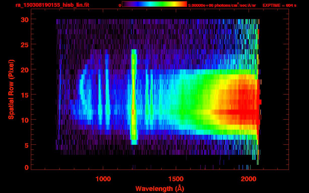The height and width of the screenshot is (193, 309).
Task: Click the 2000 wavelength tick label
Action: tap(249, 179)
